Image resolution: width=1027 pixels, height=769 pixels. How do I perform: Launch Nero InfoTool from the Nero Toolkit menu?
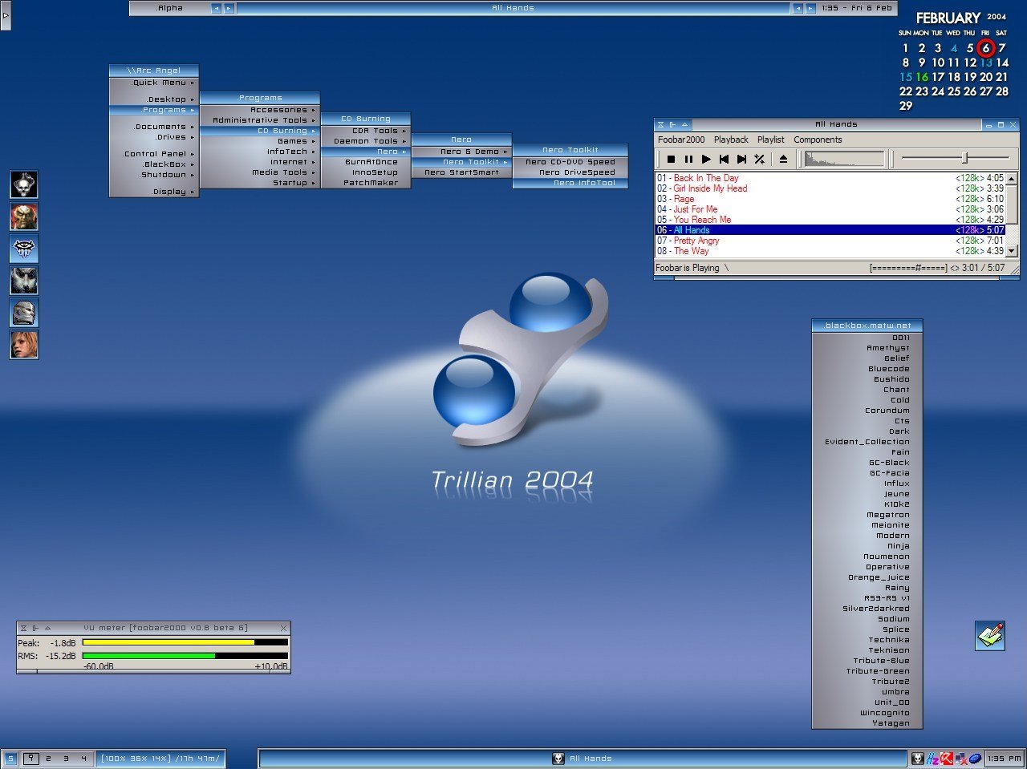(570, 183)
